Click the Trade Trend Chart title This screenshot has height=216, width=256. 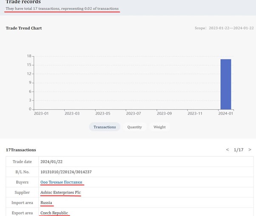pyautogui.click(x=24, y=28)
